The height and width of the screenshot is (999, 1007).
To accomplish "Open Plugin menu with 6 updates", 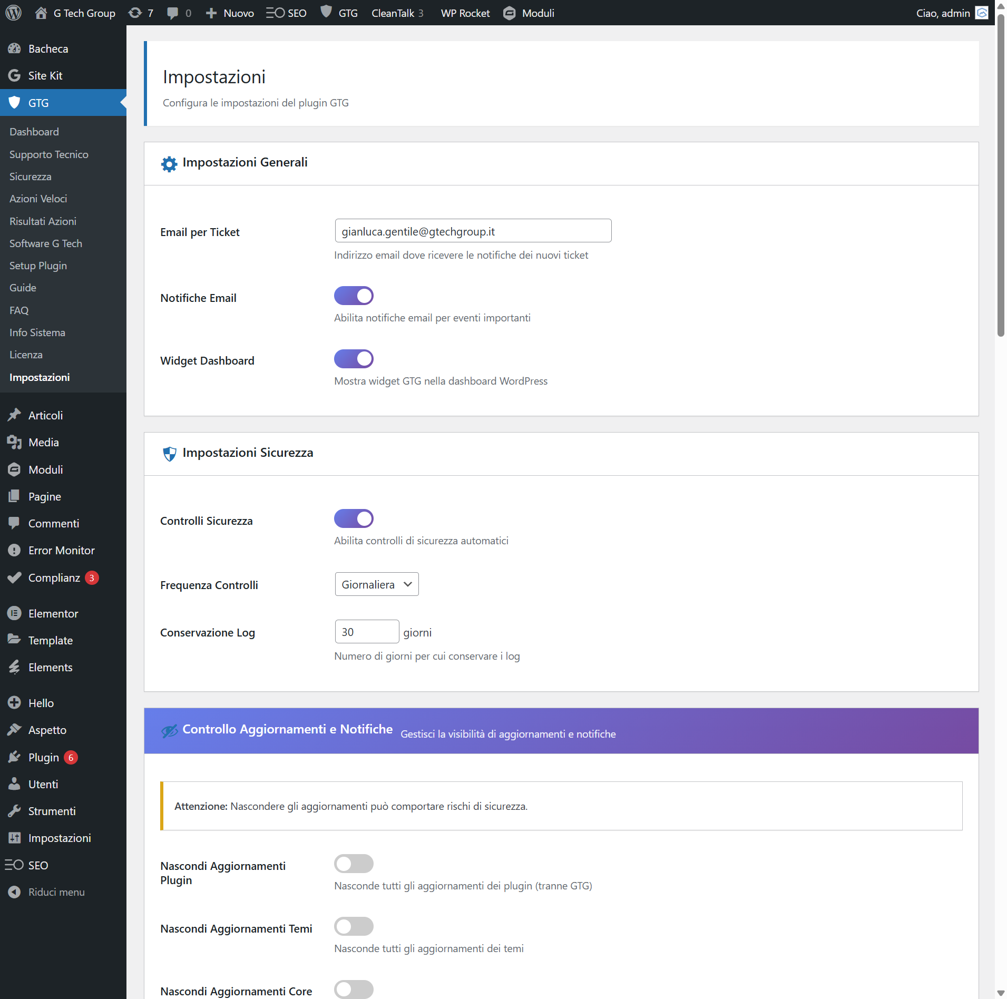I will (x=44, y=757).
